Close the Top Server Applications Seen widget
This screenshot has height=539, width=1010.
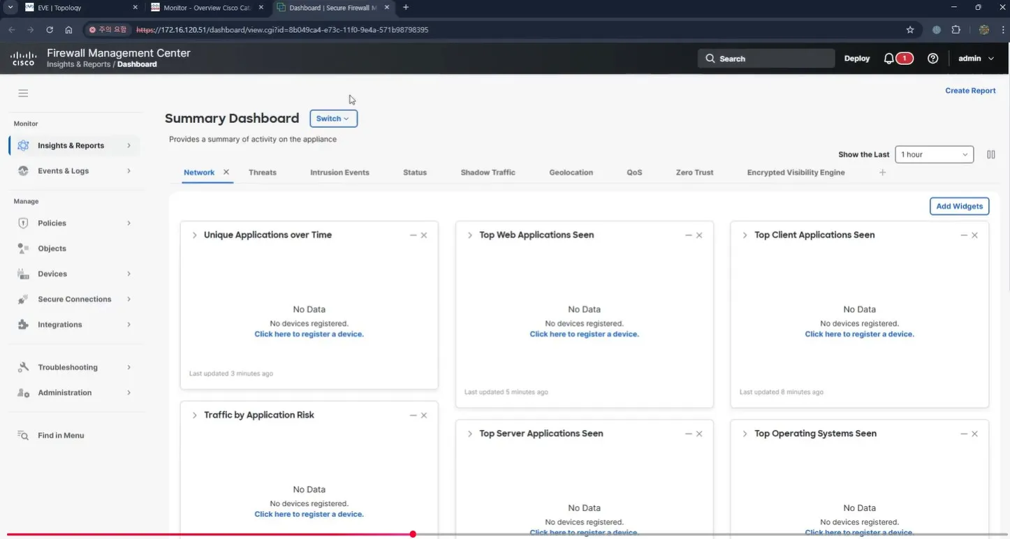(699, 434)
